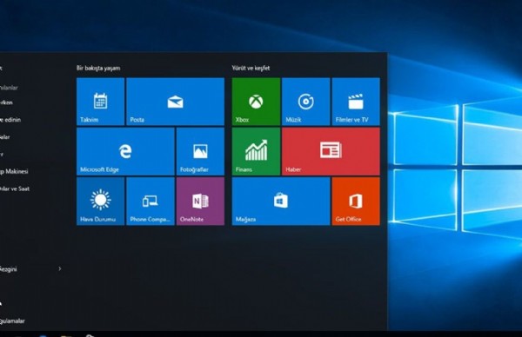Open the Fotoğraflar photos tile
522x337 pixels.
(200, 151)
